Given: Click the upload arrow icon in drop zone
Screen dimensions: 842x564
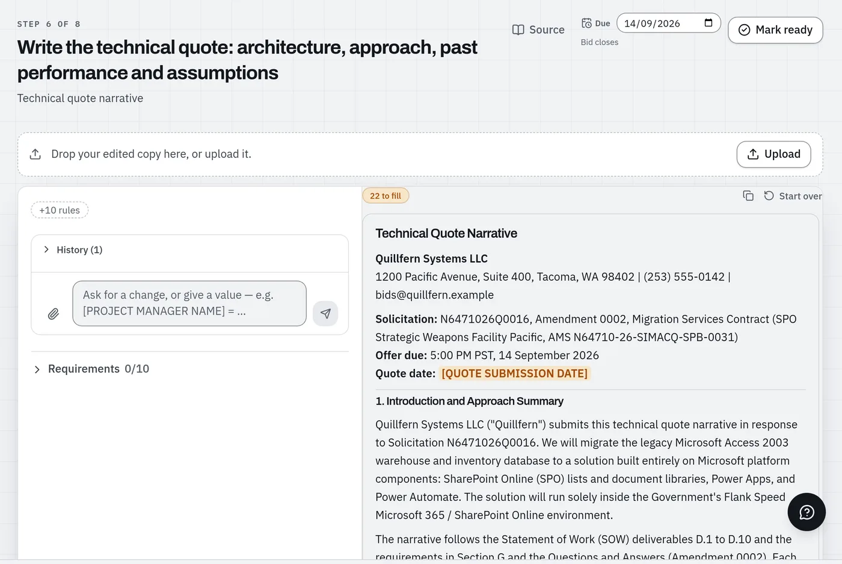Looking at the screenshot, I should tap(35, 154).
